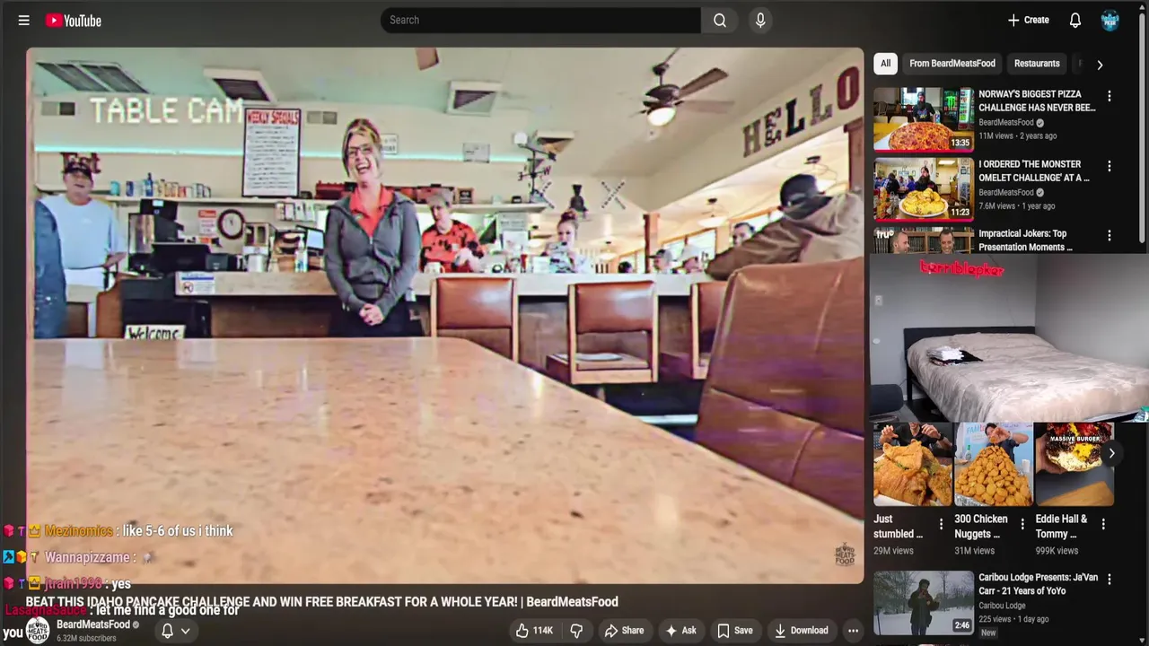Click the bedroom picture-in-picture overlay video

coord(1009,337)
